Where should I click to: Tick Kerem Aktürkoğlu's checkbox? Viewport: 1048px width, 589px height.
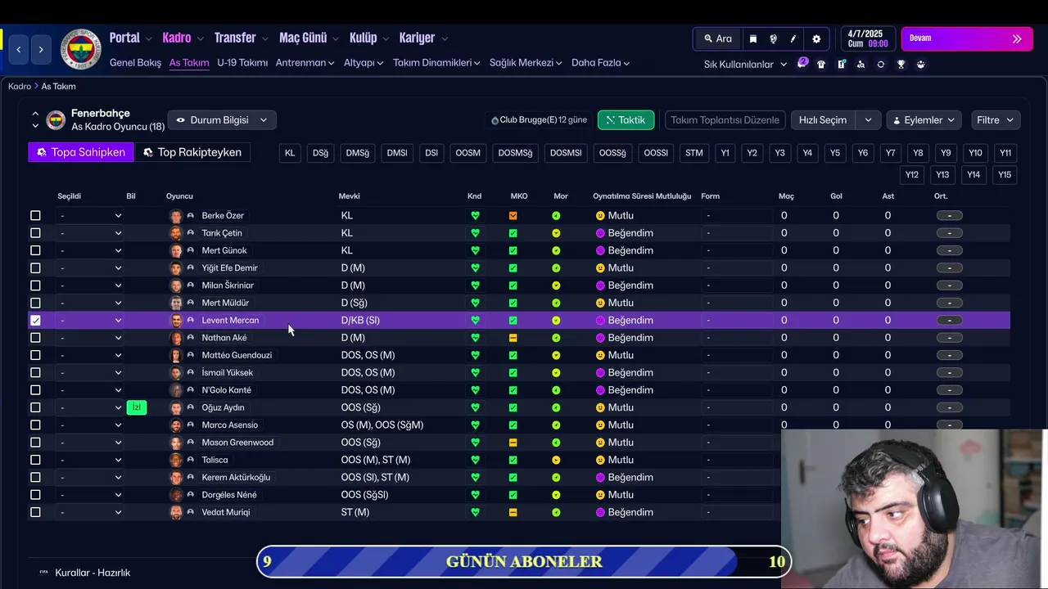(35, 477)
